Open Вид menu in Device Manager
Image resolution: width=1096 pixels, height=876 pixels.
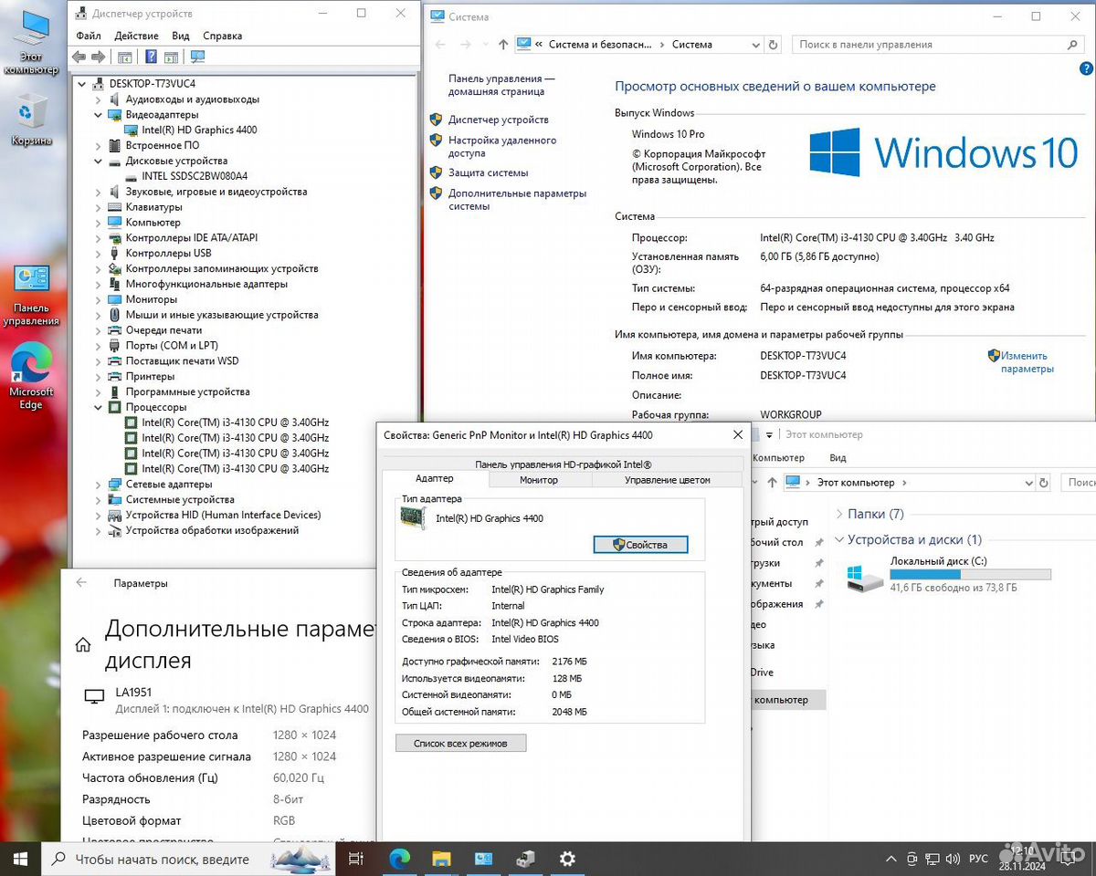pyautogui.click(x=181, y=36)
